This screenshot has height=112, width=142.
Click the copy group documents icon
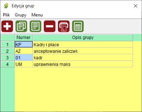[x=21, y=26]
